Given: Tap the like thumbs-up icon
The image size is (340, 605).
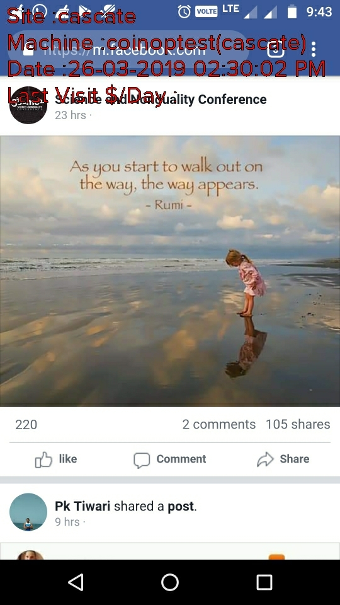Looking at the screenshot, I should 43,459.
